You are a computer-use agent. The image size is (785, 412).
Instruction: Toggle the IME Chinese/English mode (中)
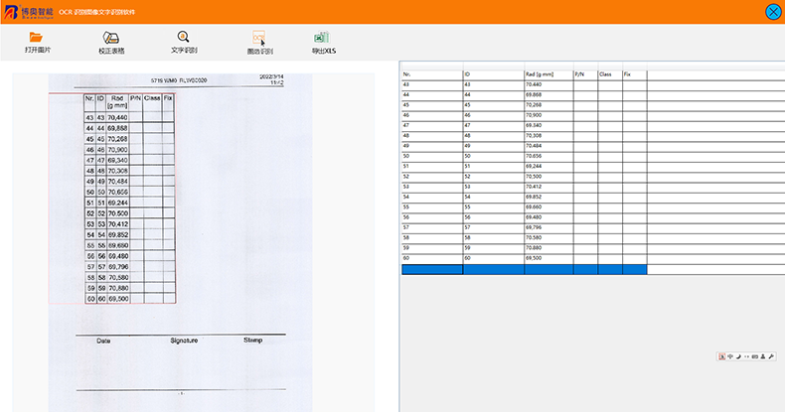tap(730, 355)
